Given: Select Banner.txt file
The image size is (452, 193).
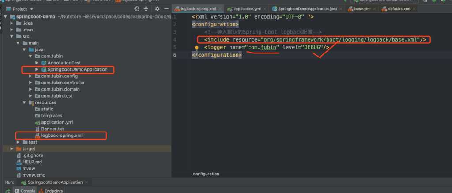Looking at the screenshot, I should (53, 129).
